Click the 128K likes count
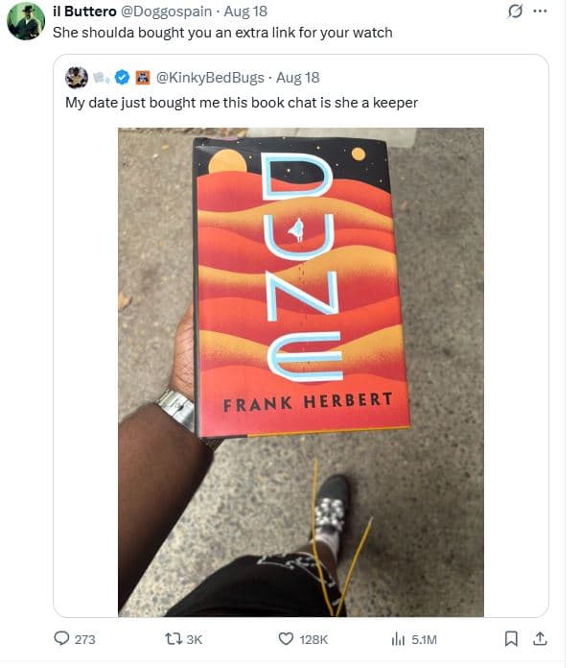 pos(313,639)
